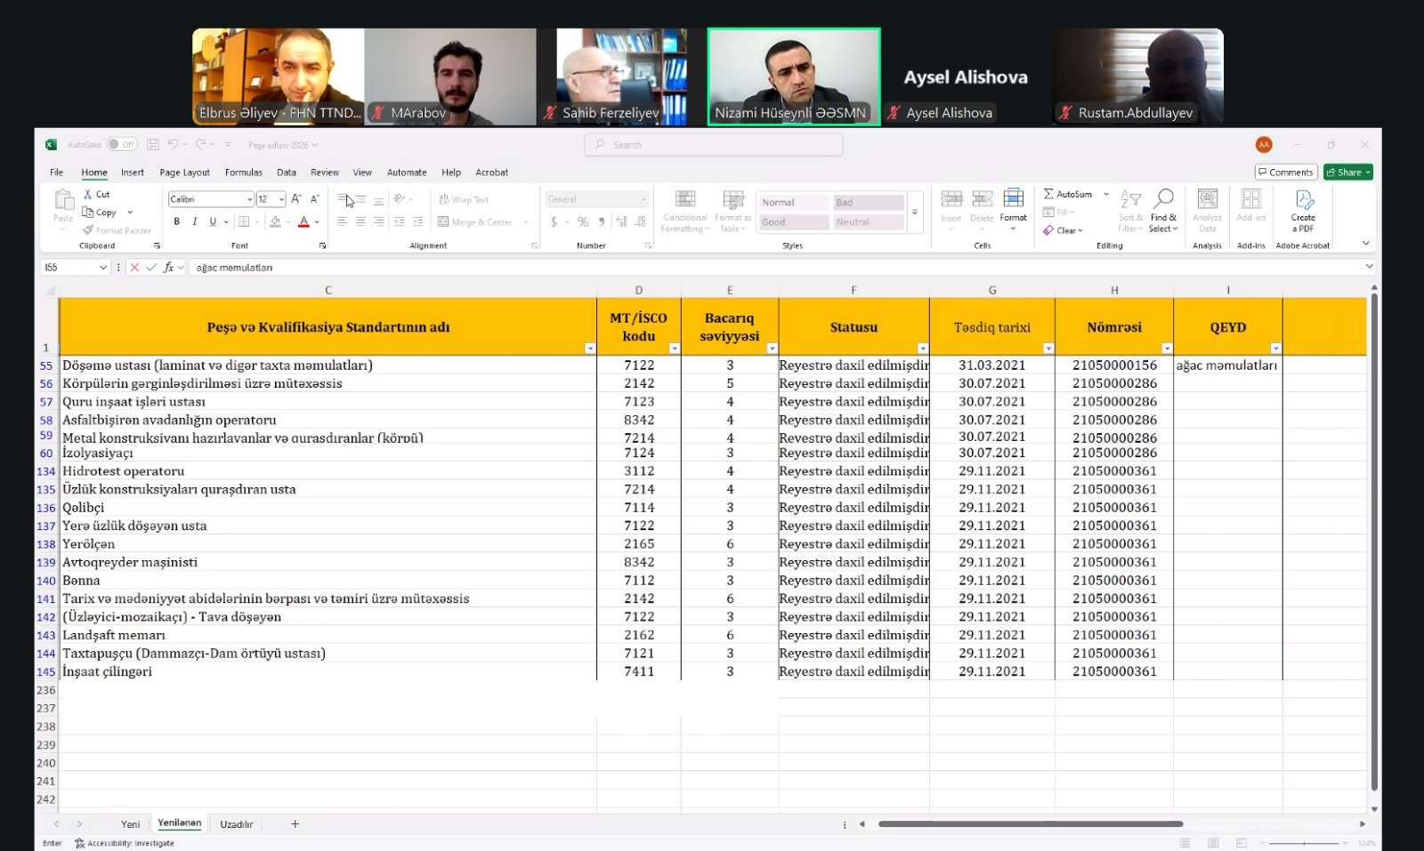Toggle underline formatting
The height and width of the screenshot is (851, 1424).
click(213, 221)
